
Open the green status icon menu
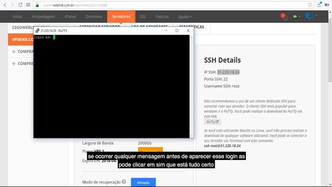(296, 16)
